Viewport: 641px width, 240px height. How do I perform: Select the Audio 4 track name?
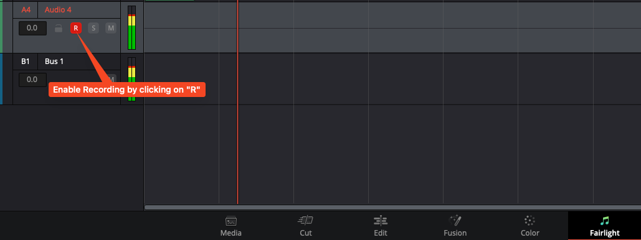tap(58, 10)
